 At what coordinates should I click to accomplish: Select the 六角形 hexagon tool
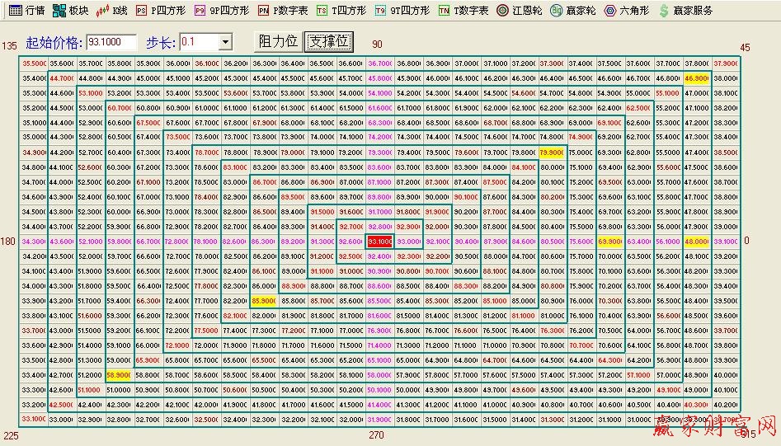pyautogui.click(x=626, y=11)
